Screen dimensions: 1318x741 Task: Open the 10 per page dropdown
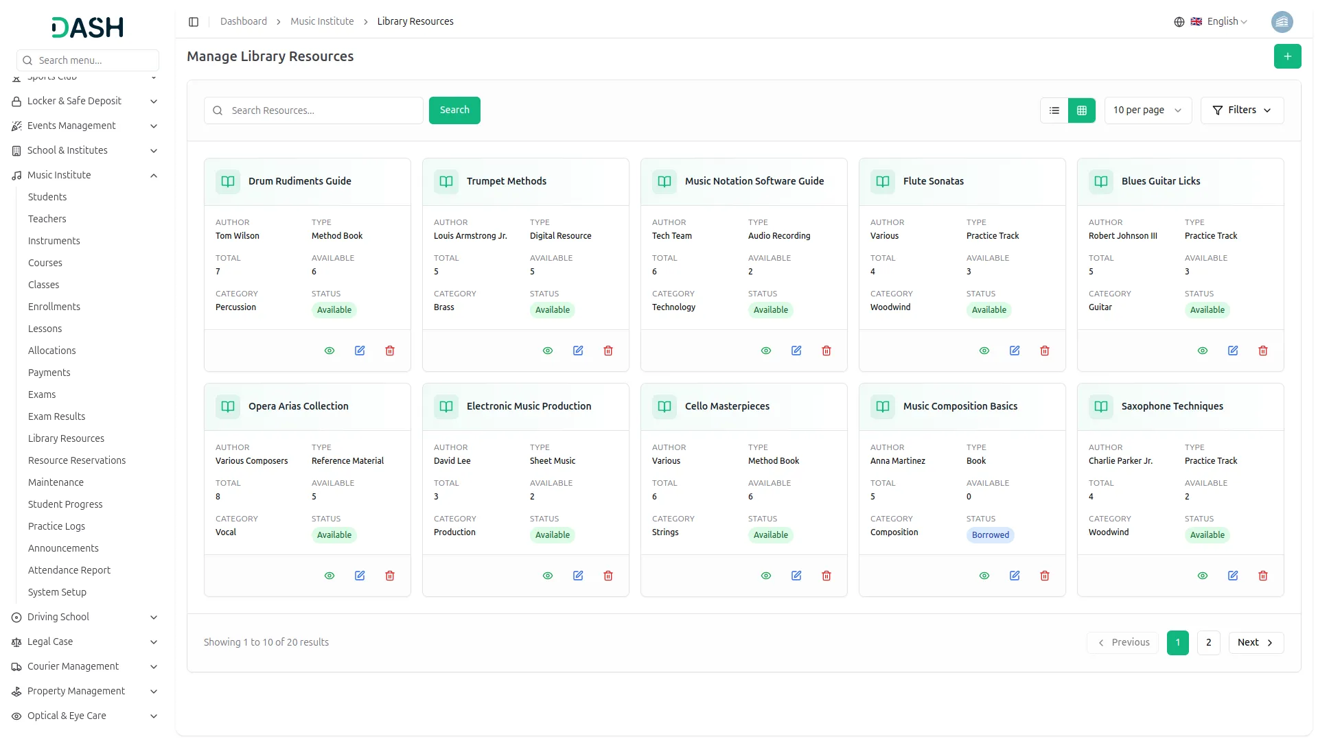[1147, 110]
